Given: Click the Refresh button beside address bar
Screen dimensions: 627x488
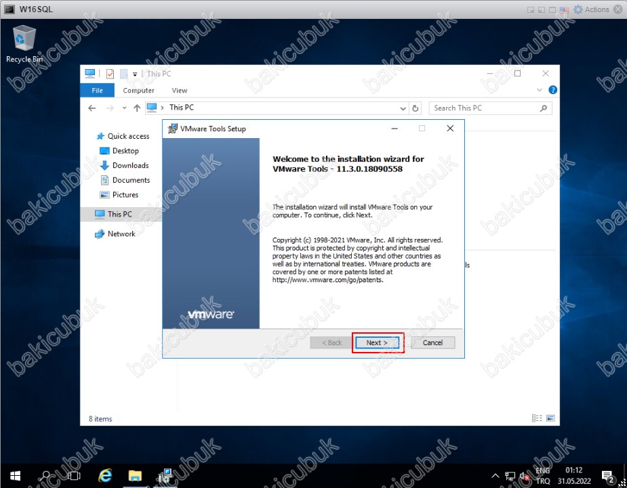Looking at the screenshot, I should [x=415, y=108].
